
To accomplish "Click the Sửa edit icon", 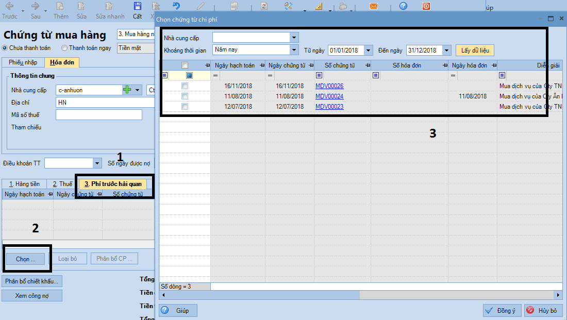I will pos(81,6).
